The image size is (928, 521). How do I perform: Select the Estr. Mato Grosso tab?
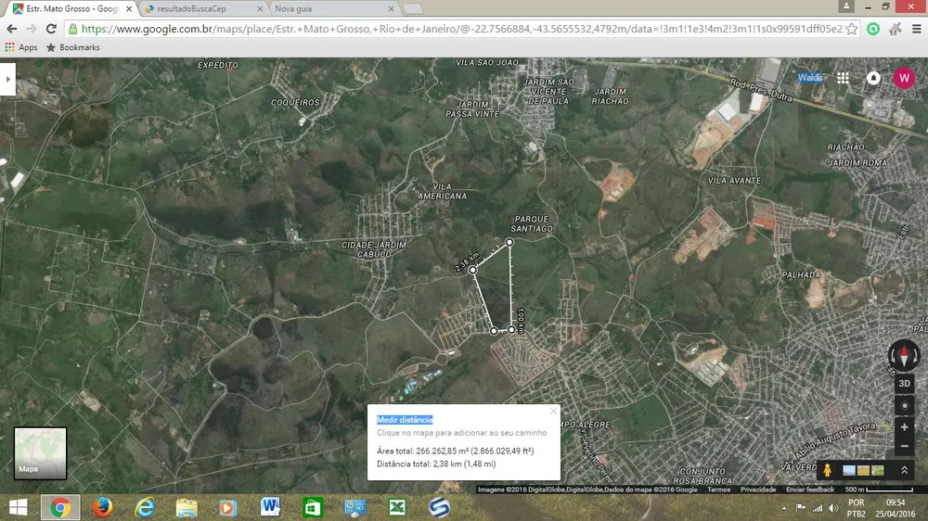[x=72, y=9]
